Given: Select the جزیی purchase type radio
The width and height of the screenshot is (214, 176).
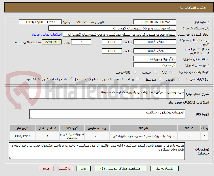Looking at the screenshot, I should coord(178,79).
